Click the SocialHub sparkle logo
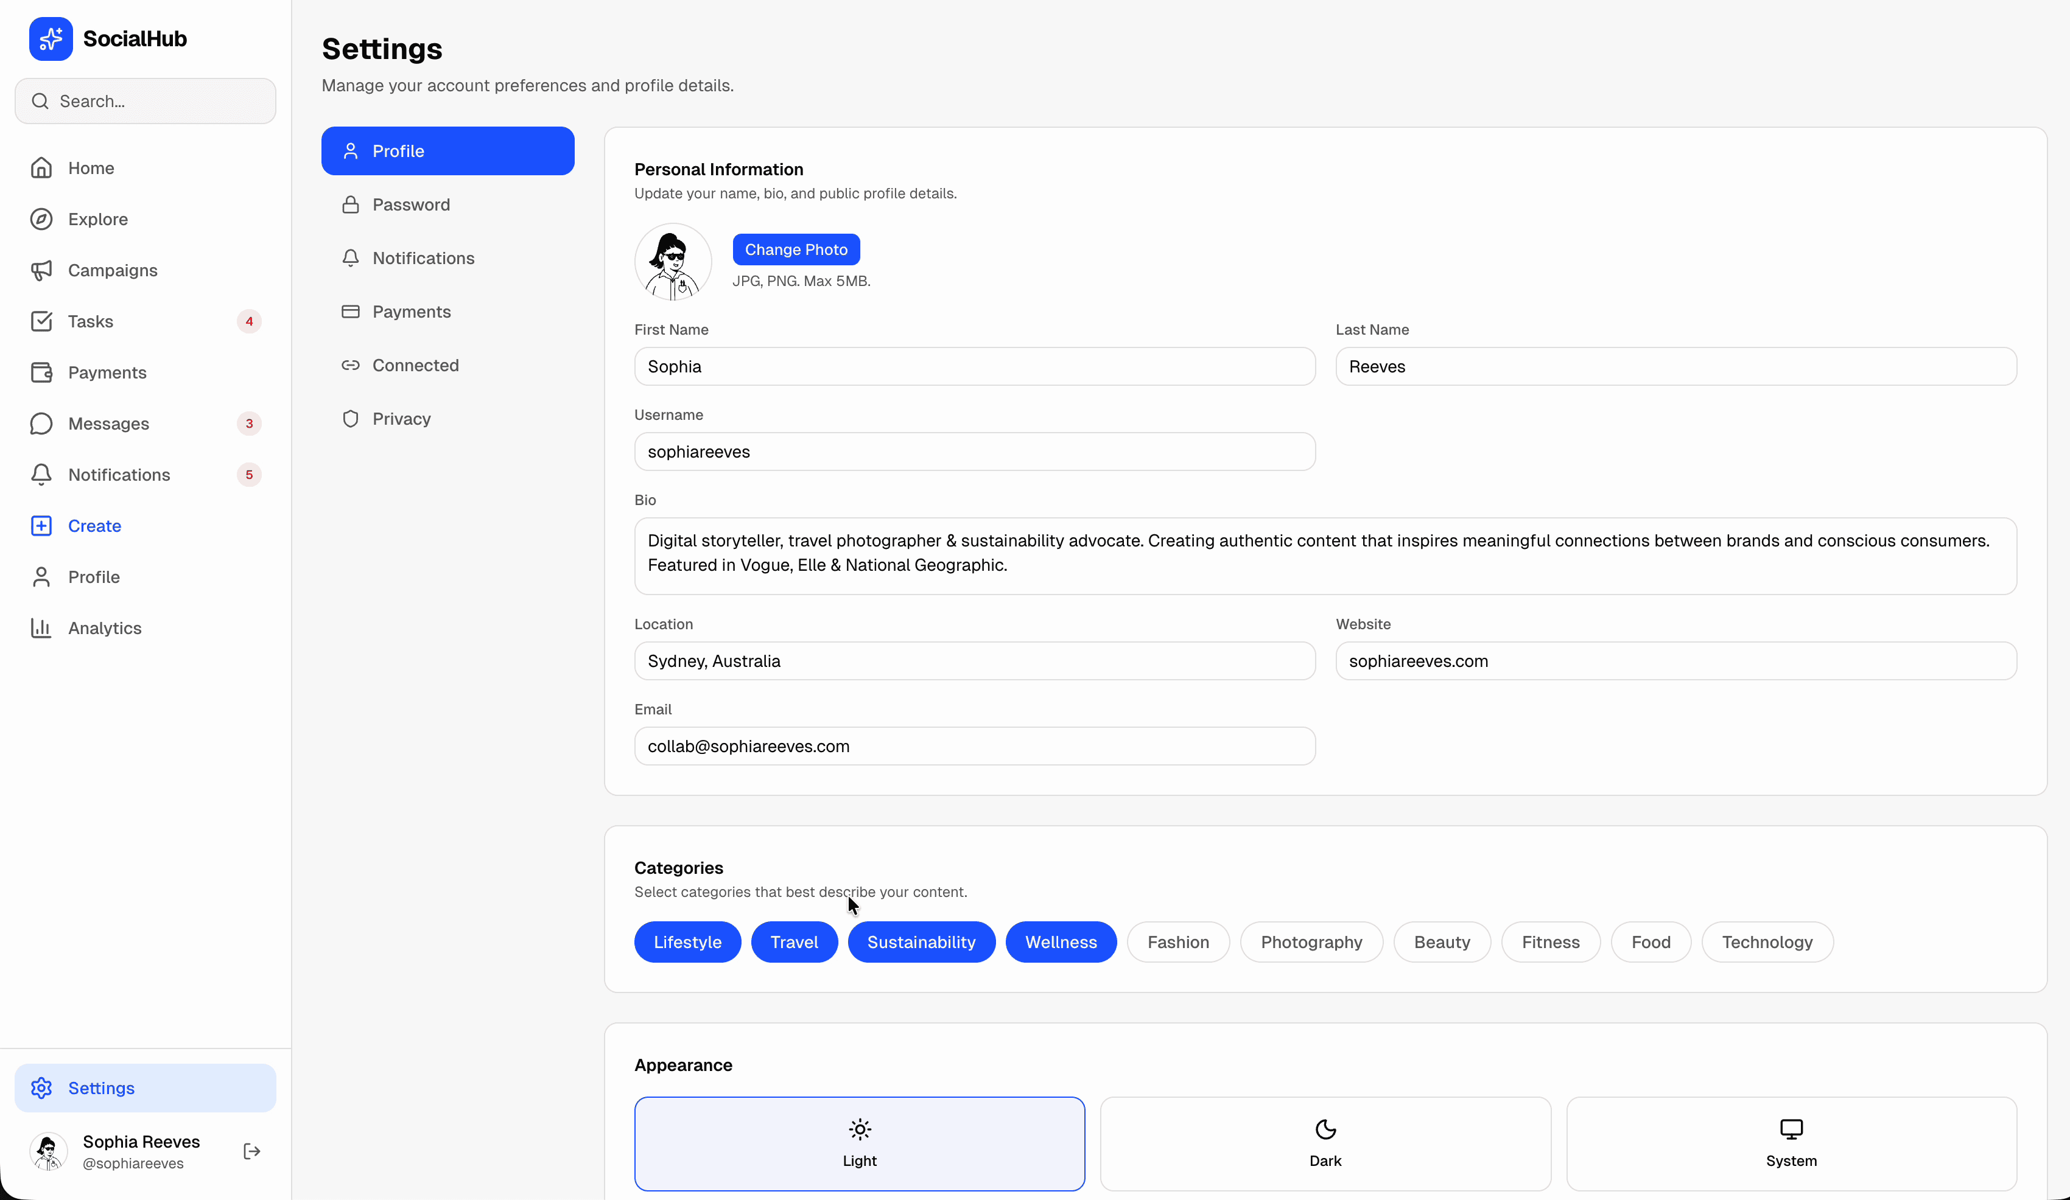This screenshot has width=2070, height=1200. pyautogui.click(x=50, y=38)
